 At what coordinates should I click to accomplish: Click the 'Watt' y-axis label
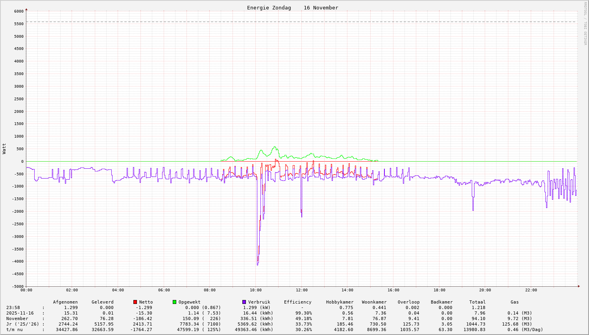[4, 148]
